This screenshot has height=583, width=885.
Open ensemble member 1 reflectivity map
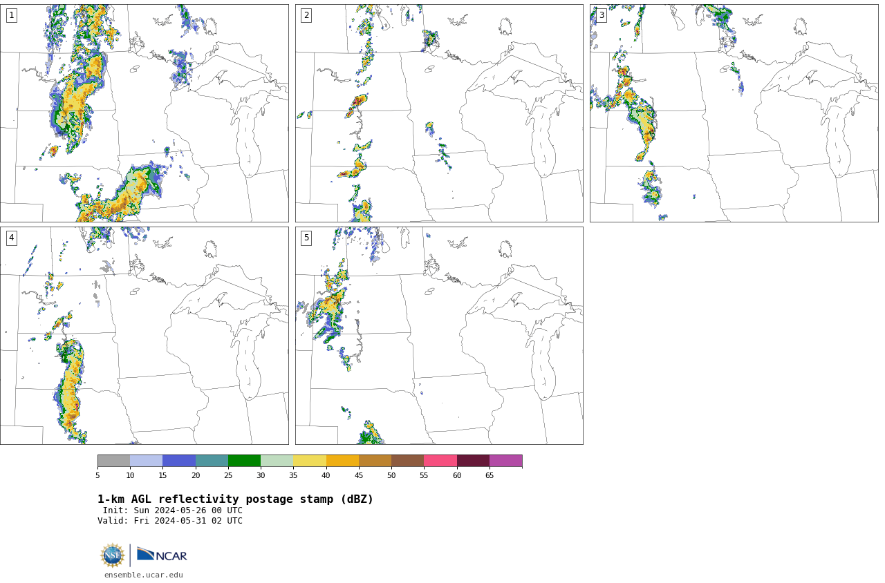(x=144, y=113)
